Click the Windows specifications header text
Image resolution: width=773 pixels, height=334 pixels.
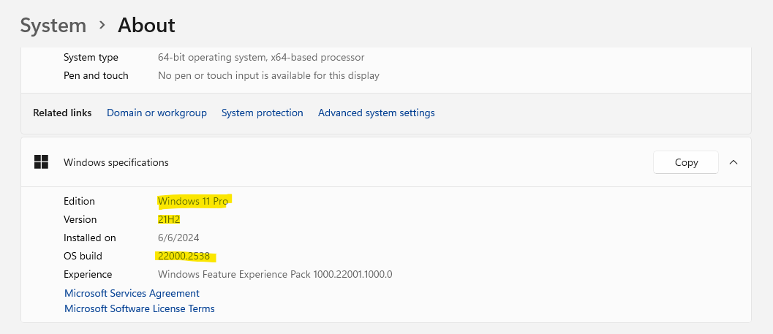click(x=116, y=162)
